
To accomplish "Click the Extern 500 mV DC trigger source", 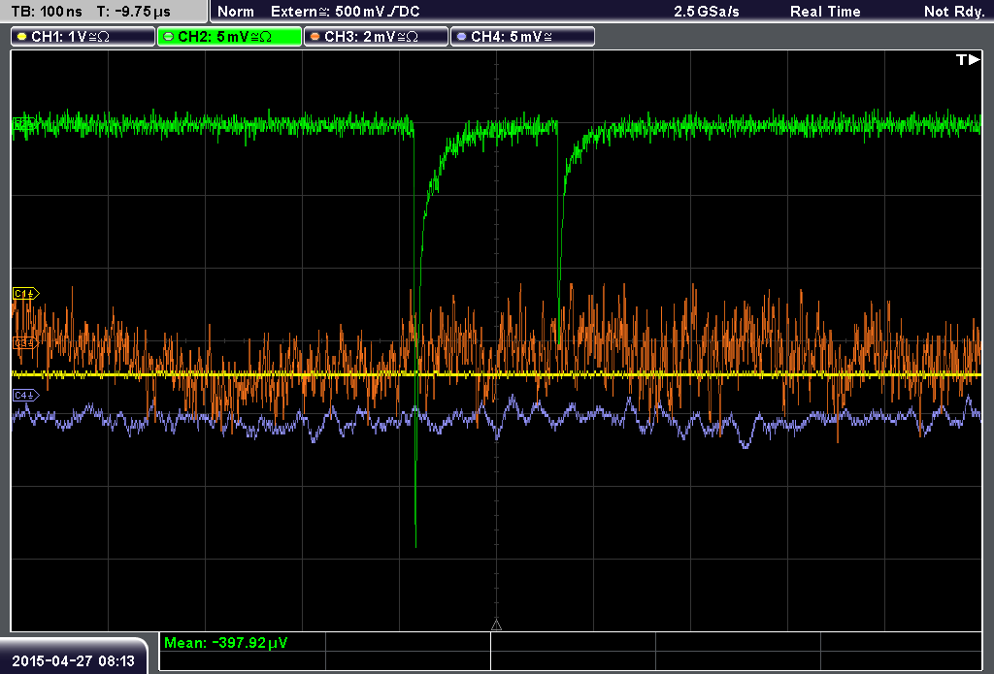I will (x=346, y=12).
